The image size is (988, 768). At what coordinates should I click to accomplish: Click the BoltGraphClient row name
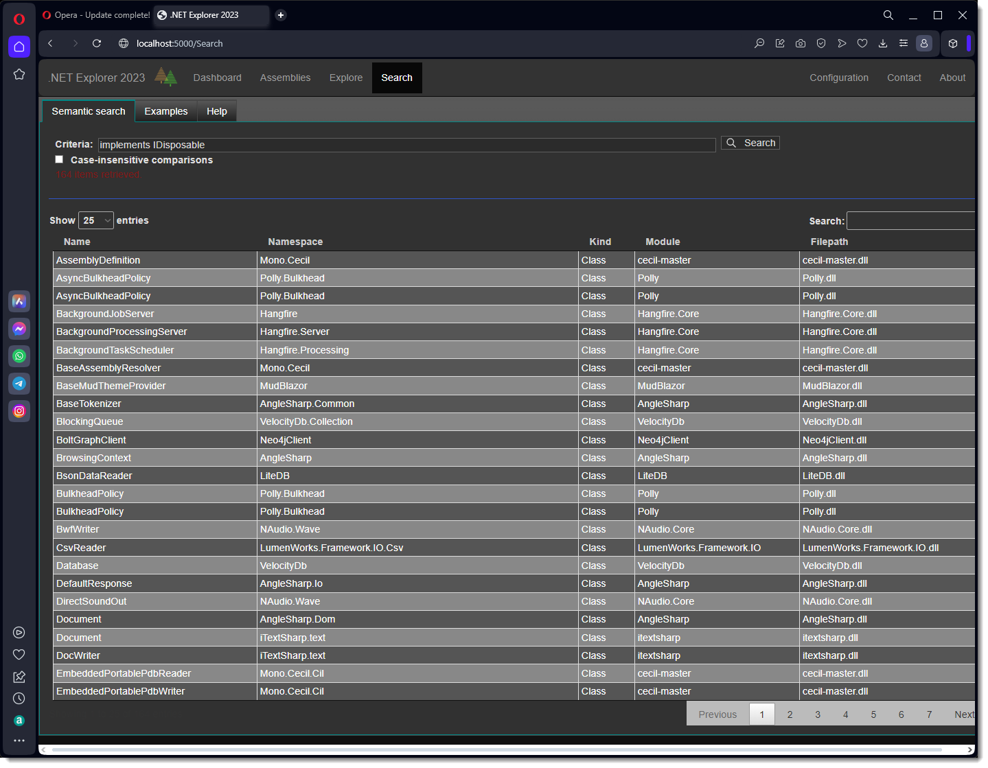[x=91, y=440]
